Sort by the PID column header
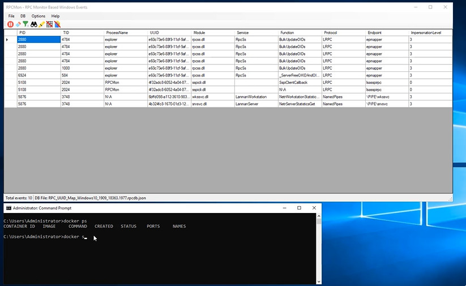 (39, 33)
